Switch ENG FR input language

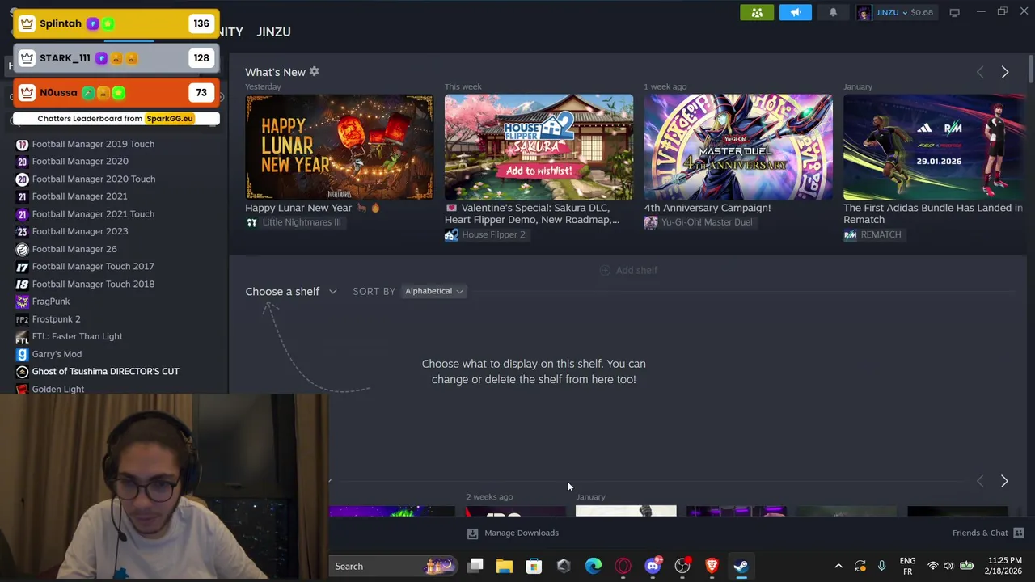[x=907, y=566]
